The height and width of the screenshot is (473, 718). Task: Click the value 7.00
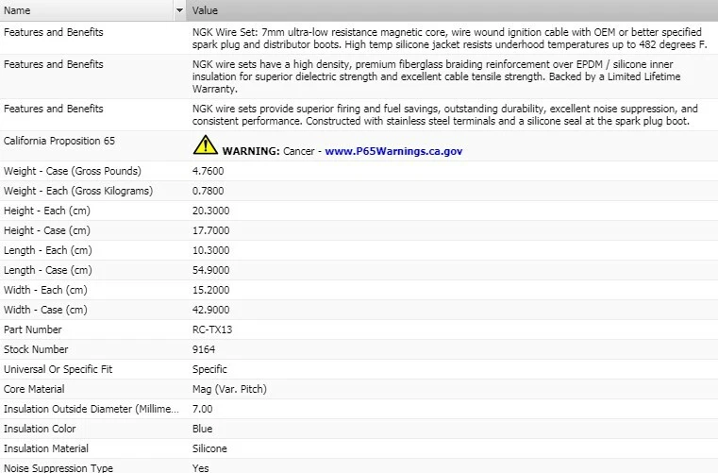coord(203,409)
